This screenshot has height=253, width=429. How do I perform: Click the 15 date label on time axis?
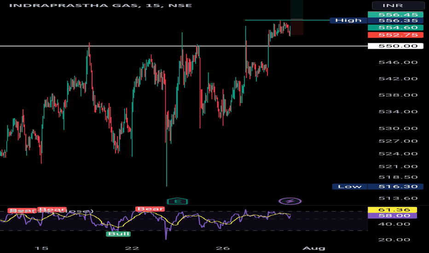pos(41,248)
